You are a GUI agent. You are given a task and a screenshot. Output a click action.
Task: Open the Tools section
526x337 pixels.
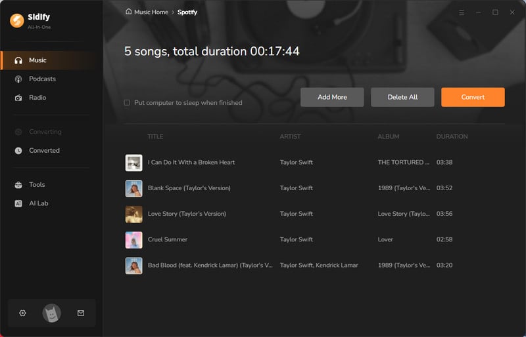[51, 185]
